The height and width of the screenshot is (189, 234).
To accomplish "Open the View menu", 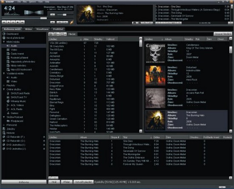I will (40, 2).
